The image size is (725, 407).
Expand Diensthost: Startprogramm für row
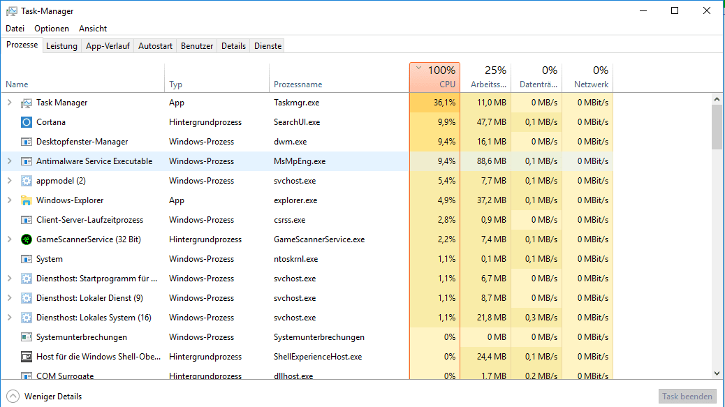9,279
